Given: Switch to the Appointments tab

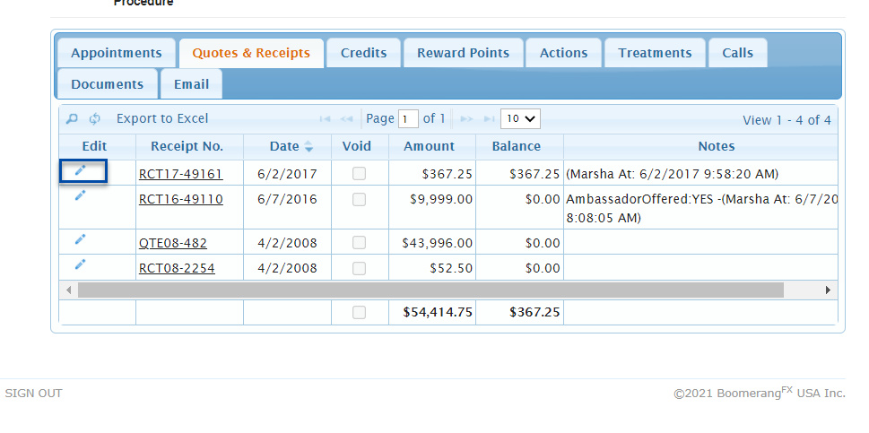Looking at the screenshot, I should pos(117,53).
